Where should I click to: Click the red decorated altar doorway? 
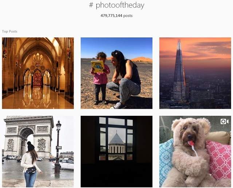(37, 79)
